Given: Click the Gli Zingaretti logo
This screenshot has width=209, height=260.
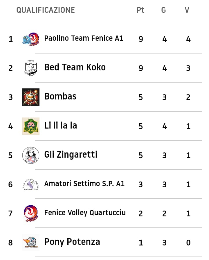Looking at the screenshot, I should pyautogui.click(x=31, y=155).
